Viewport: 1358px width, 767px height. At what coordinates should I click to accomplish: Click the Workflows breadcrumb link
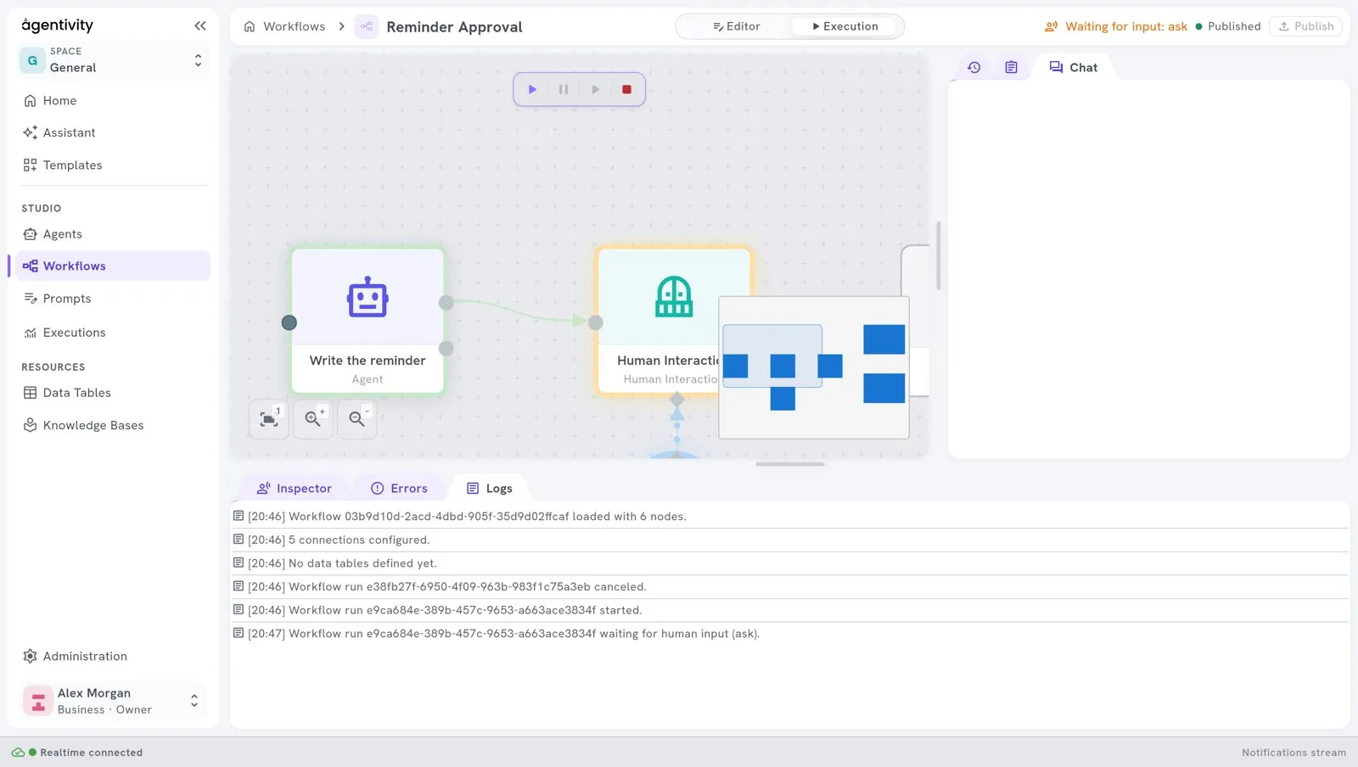tap(294, 26)
